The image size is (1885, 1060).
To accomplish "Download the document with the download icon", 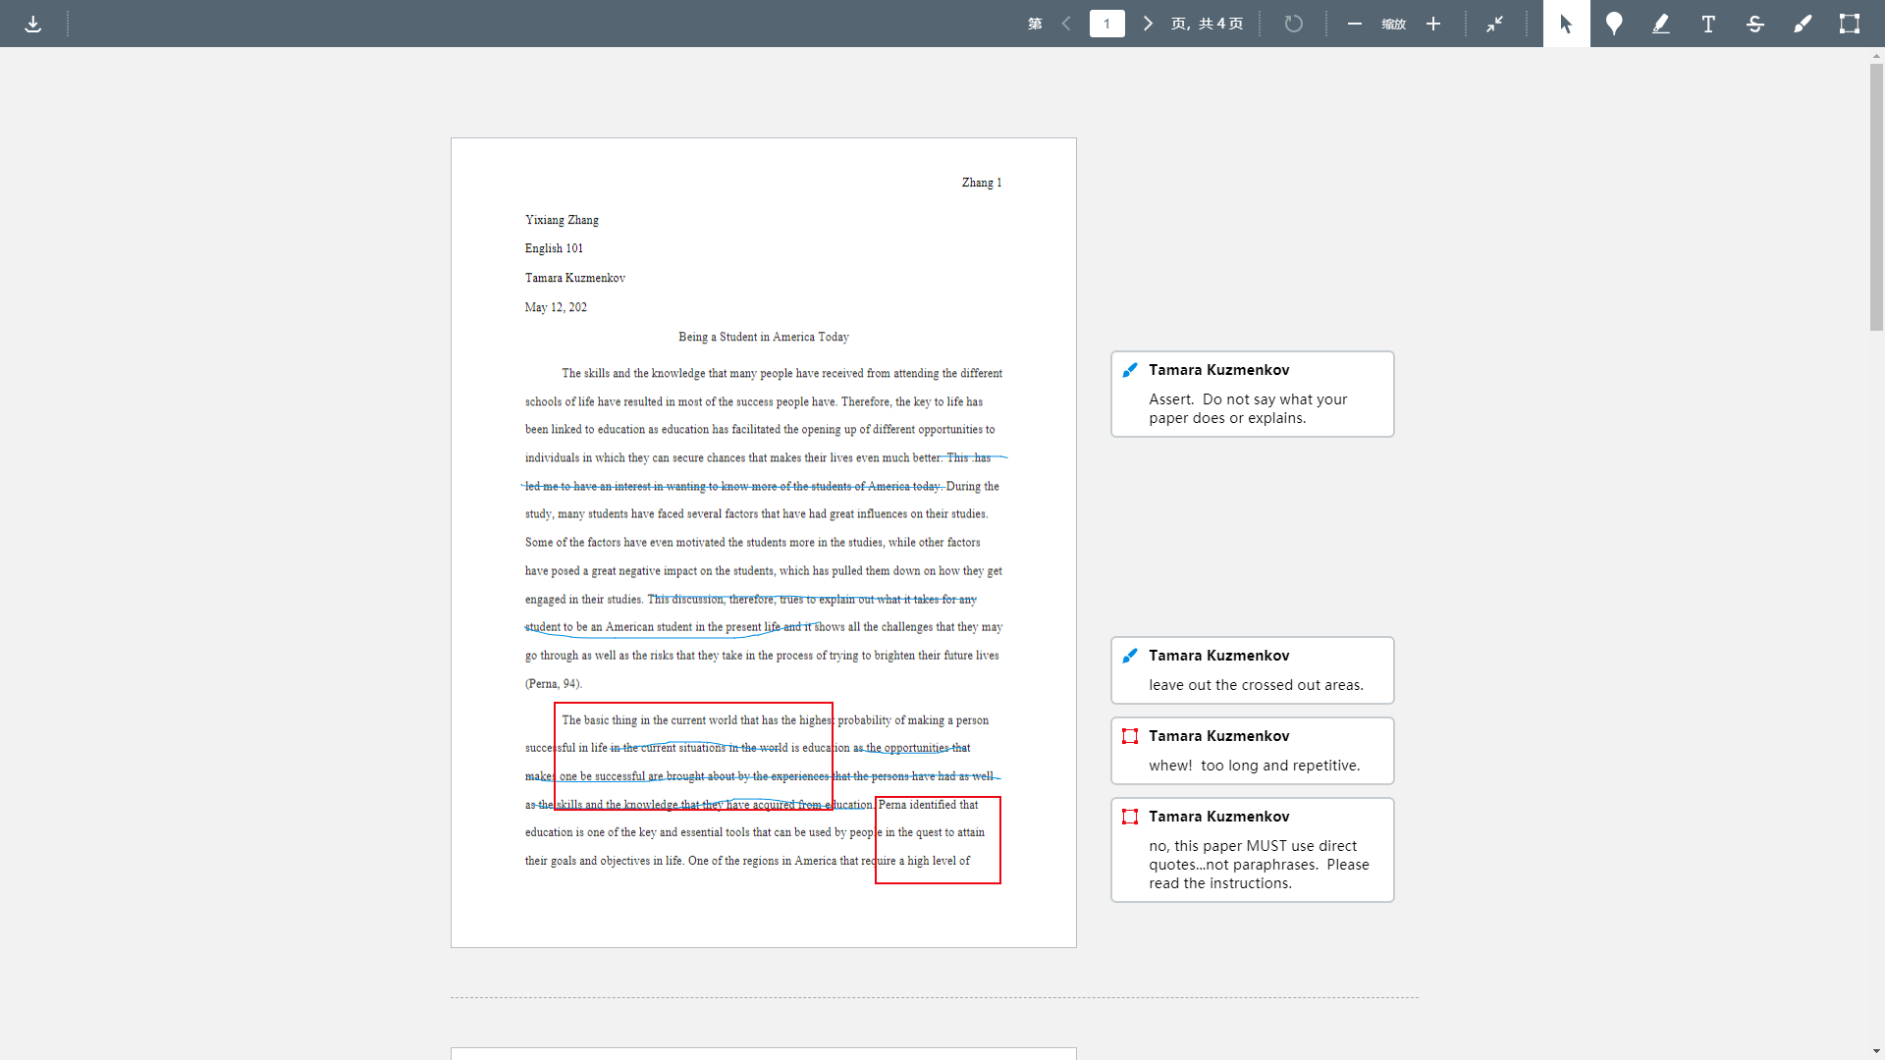I will tap(33, 24).
